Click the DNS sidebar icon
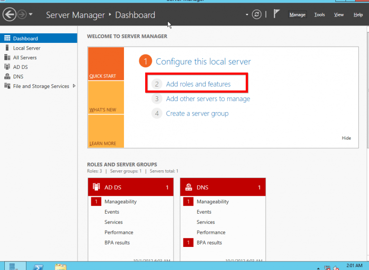 pos(7,76)
